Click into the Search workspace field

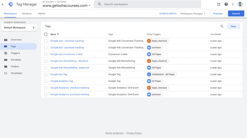[148, 4]
